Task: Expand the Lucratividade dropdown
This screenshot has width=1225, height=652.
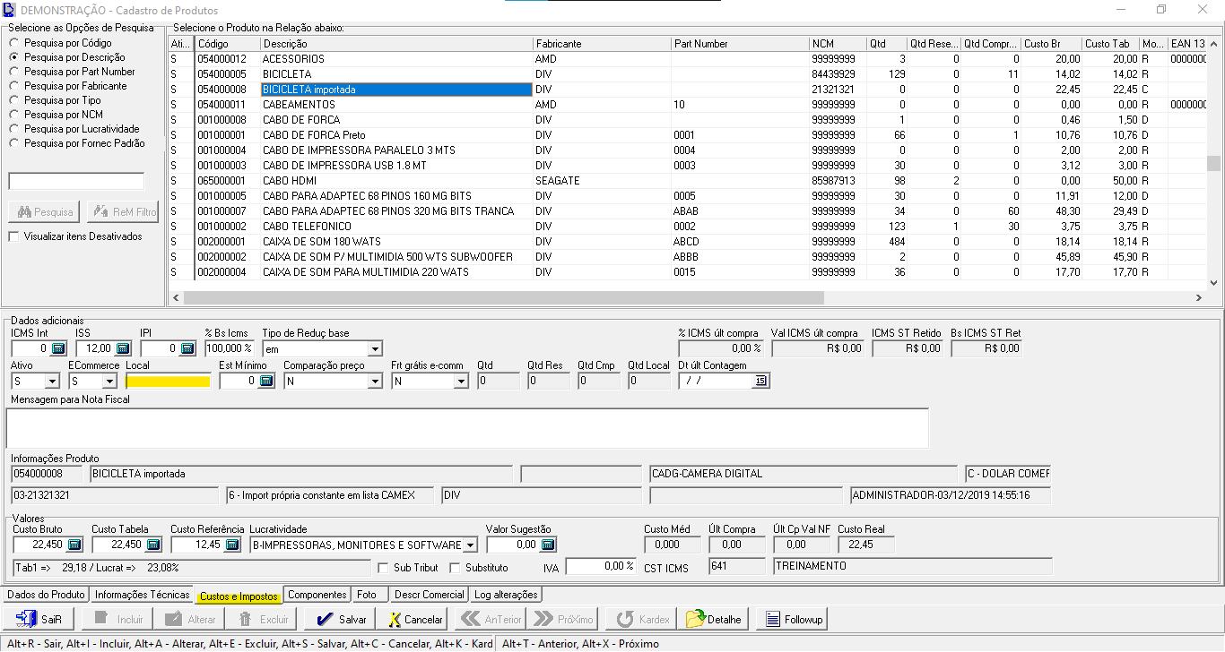Action: [x=470, y=545]
